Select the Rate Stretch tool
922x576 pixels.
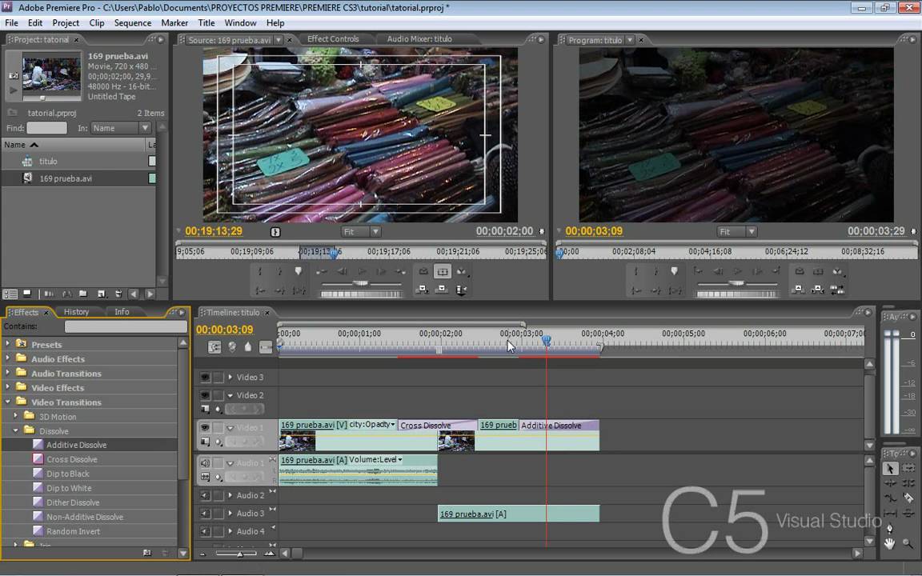890,498
